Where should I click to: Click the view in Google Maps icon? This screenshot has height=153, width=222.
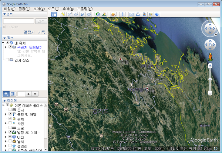coord(150,14)
